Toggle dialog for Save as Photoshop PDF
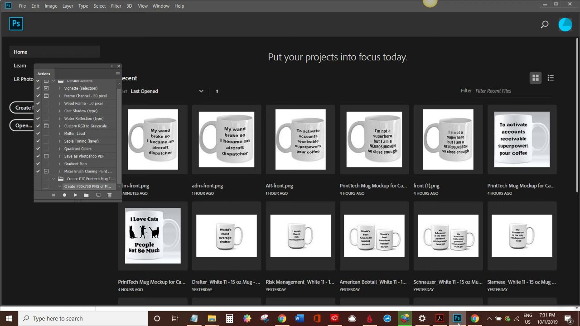 [x=46, y=156]
